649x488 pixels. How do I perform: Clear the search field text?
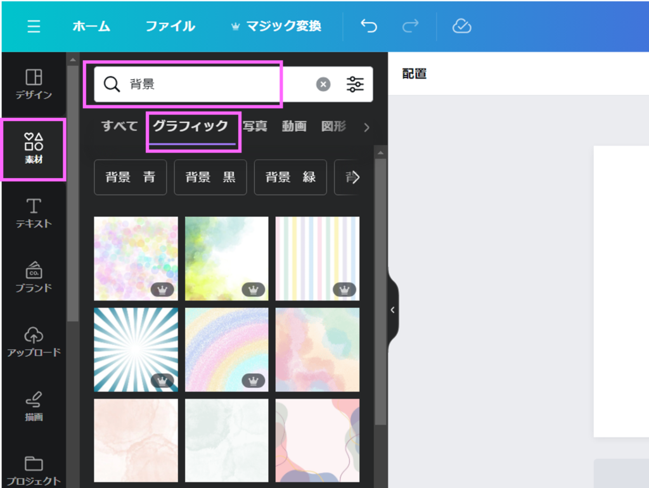click(x=323, y=84)
